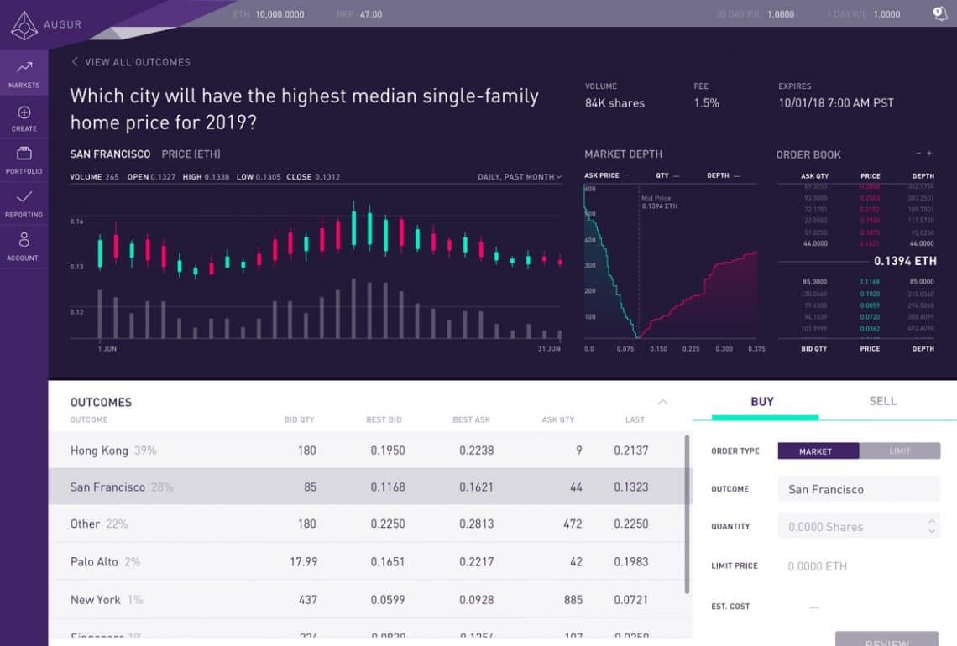The width and height of the screenshot is (957, 646).
Task: Switch order type to Limit
Action: click(x=899, y=451)
